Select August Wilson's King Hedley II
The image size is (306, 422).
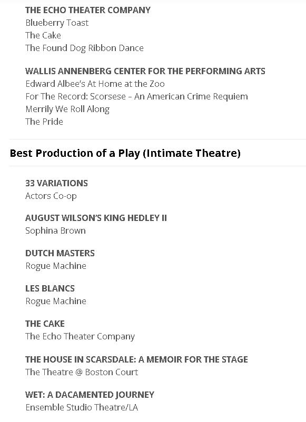click(x=96, y=218)
